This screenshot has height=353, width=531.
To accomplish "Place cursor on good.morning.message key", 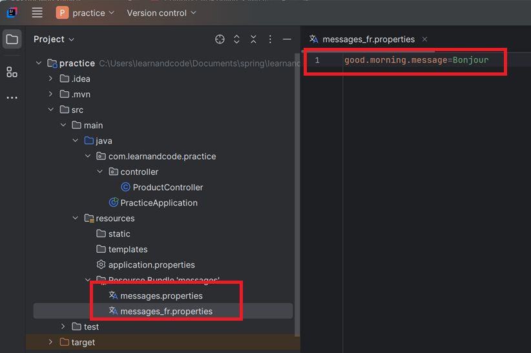I will [x=396, y=60].
